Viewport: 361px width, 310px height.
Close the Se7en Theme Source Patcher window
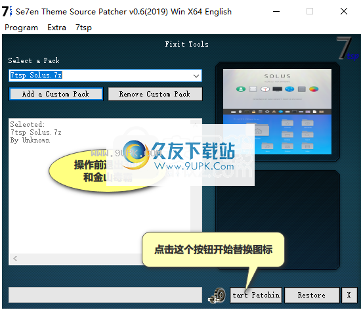(344, 11)
